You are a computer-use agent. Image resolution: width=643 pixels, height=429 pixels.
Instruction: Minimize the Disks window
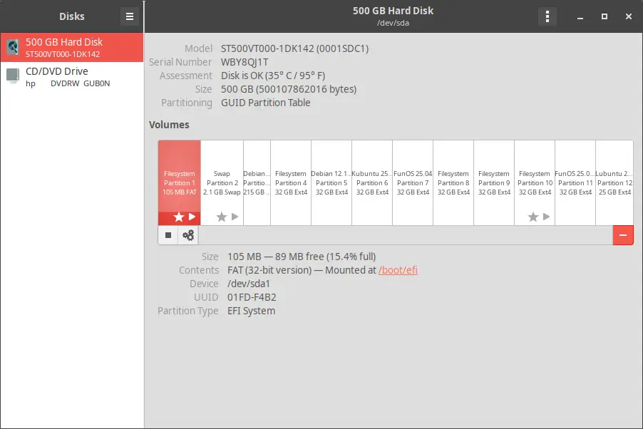580,17
